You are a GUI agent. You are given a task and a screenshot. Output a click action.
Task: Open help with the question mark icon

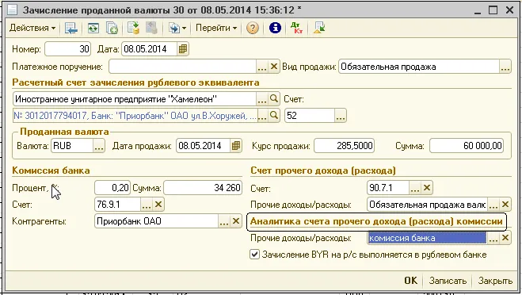(x=253, y=29)
